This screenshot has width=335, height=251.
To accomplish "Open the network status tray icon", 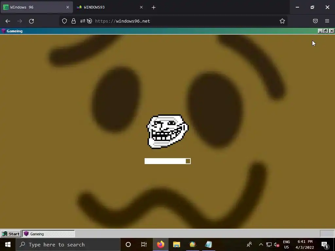I will (269, 244).
